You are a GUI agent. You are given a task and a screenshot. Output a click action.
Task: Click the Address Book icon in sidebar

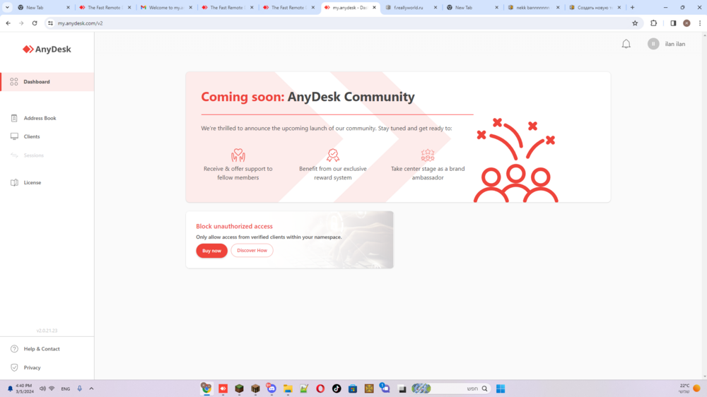14,118
